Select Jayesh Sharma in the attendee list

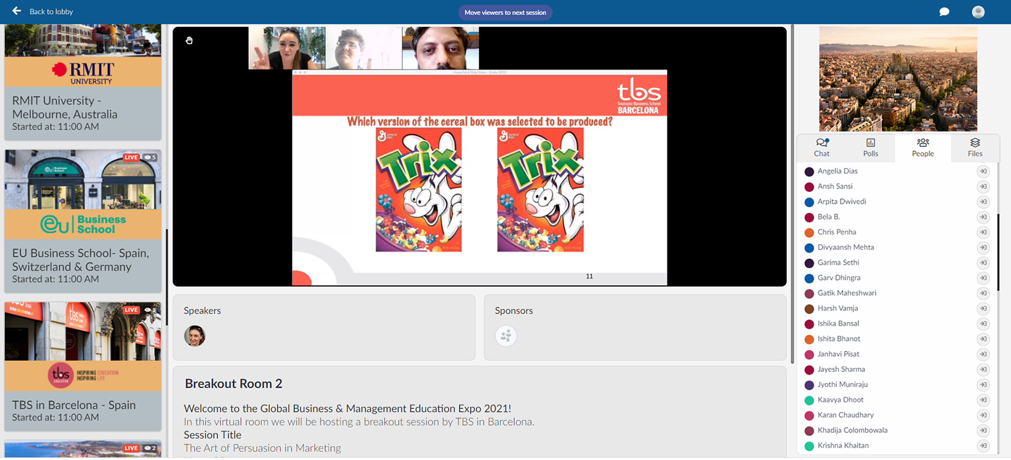[842, 369]
